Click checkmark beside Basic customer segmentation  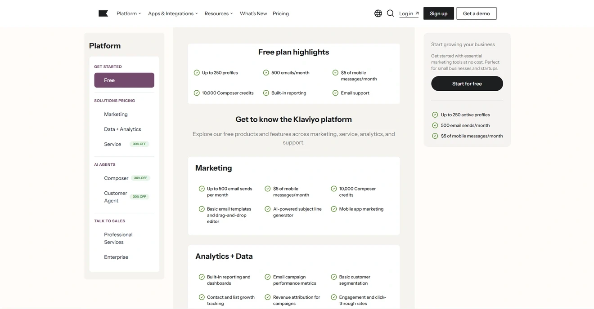coord(334,277)
